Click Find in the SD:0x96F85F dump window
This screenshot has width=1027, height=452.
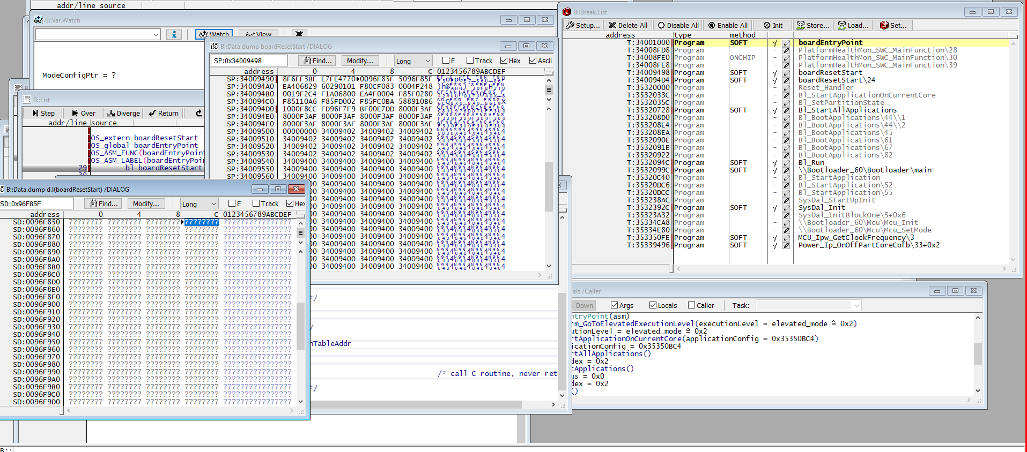pyautogui.click(x=103, y=204)
